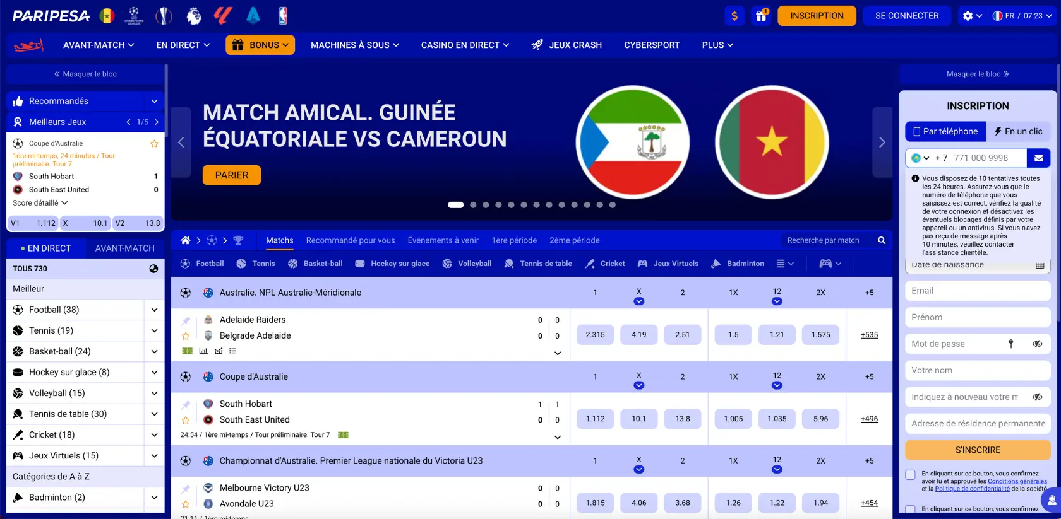Screen dimensions: 1061x519
Task: Click the key icon in password field
Action: pos(1010,344)
